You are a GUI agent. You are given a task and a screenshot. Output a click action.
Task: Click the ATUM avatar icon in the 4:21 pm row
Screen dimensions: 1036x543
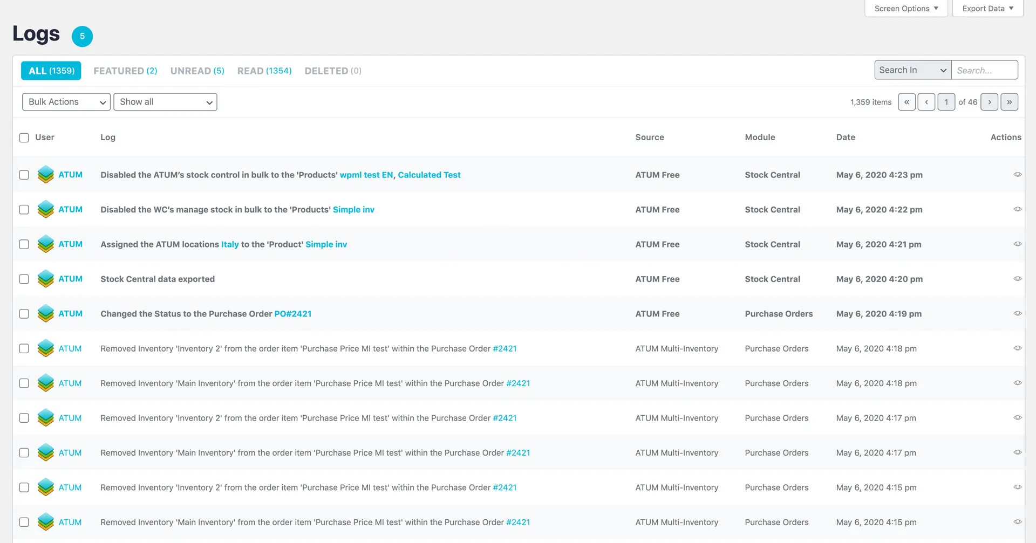(x=46, y=244)
